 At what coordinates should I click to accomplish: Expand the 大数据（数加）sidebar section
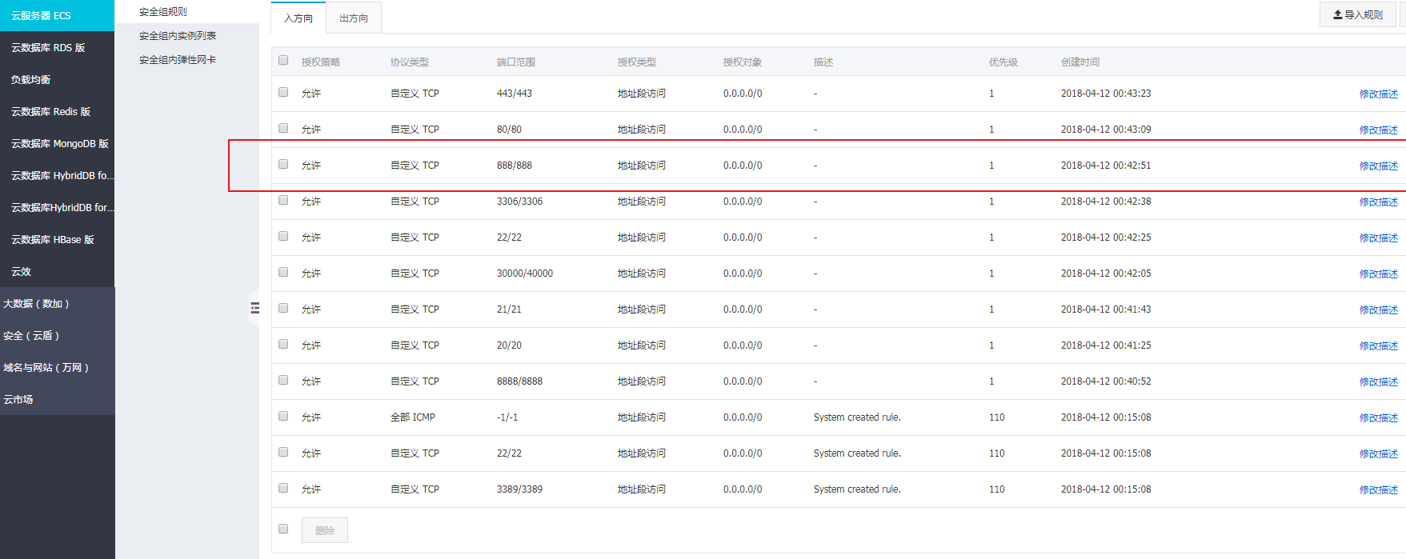click(x=37, y=304)
